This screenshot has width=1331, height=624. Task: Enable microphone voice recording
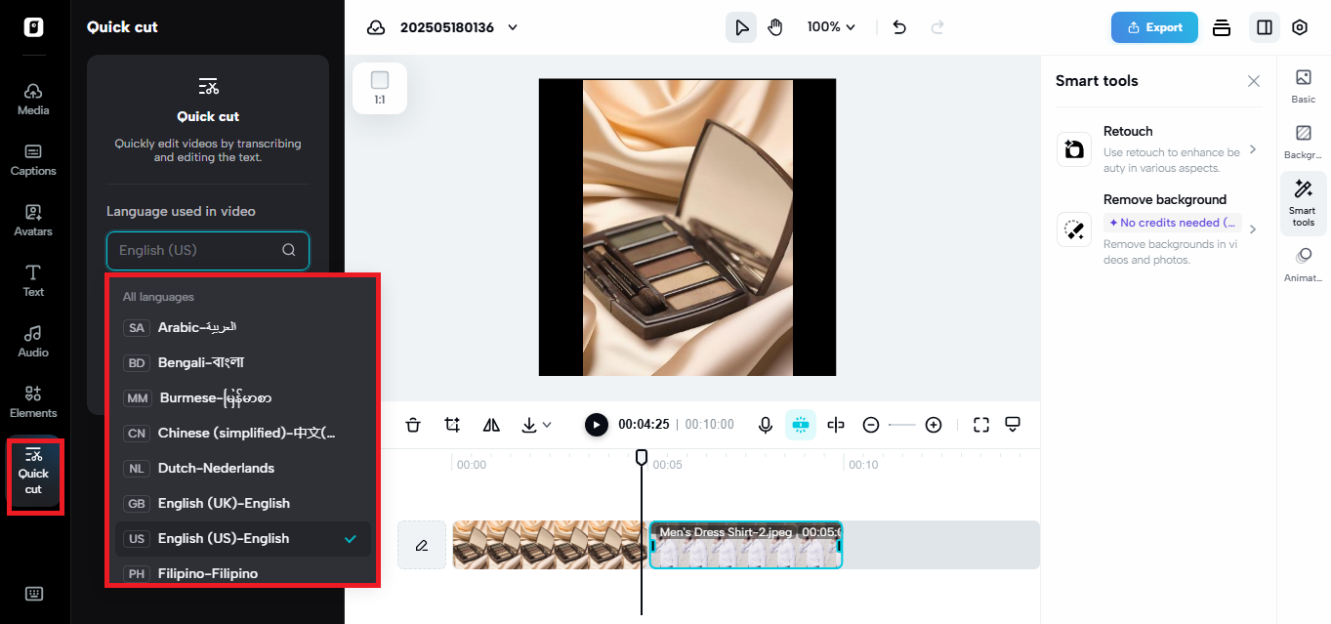tap(766, 425)
